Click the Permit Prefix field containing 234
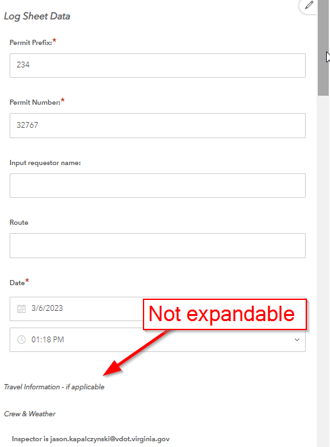 click(158, 66)
